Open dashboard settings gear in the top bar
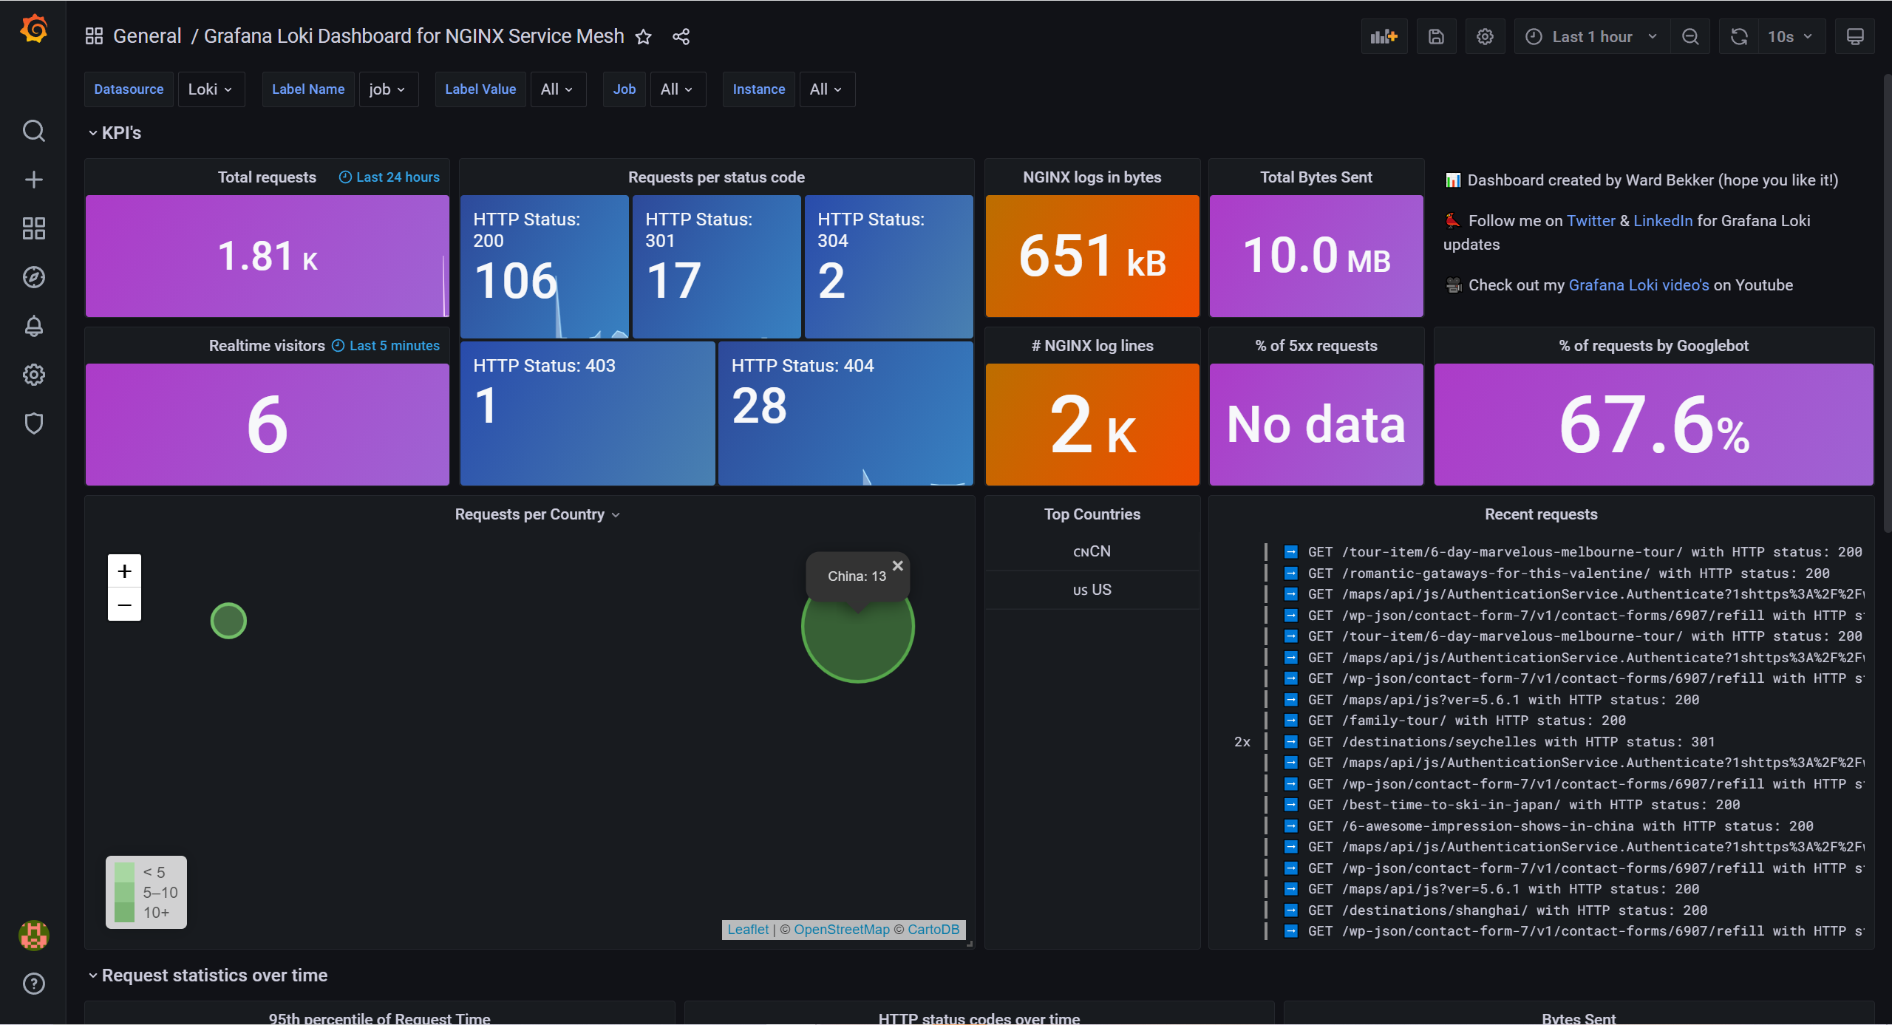This screenshot has width=1892, height=1025. click(1485, 36)
